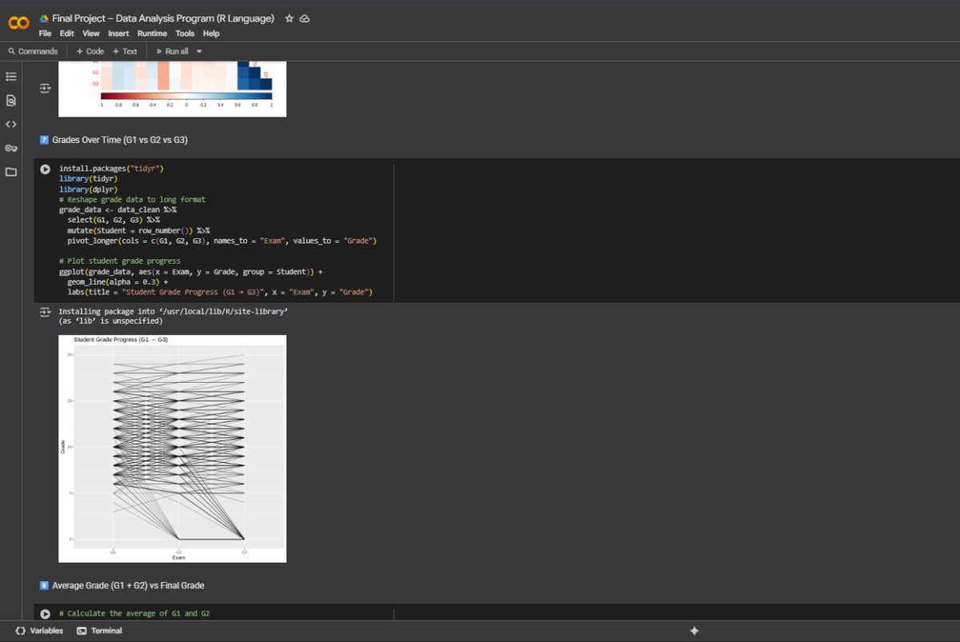
Task: Open Find and replace sidebar icon
Action: pyautogui.click(x=10, y=101)
